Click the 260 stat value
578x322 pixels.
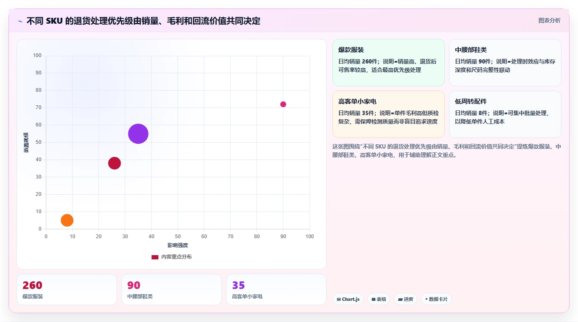[x=32, y=286]
